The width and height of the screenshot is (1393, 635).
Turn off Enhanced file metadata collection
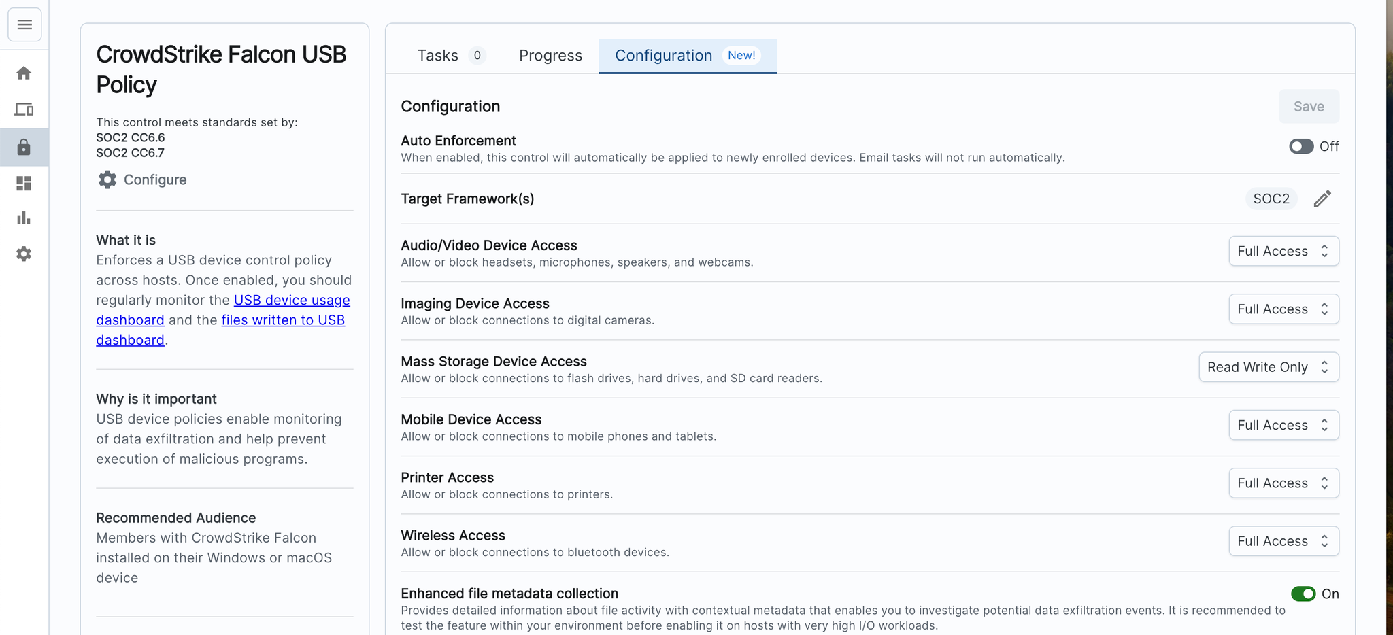point(1303,594)
